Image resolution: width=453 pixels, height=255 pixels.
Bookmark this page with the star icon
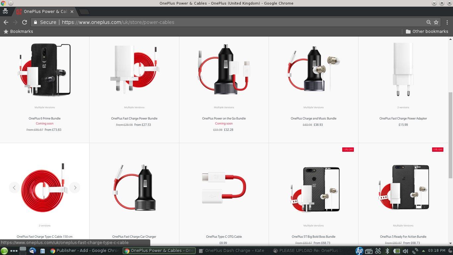(436, 22)
